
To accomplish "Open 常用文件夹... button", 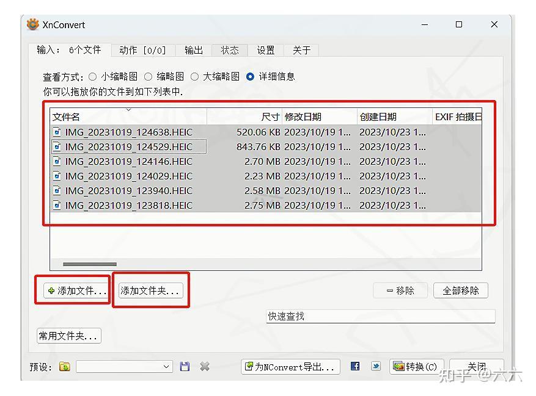I will pyautogui.click(x=68, y=336).
